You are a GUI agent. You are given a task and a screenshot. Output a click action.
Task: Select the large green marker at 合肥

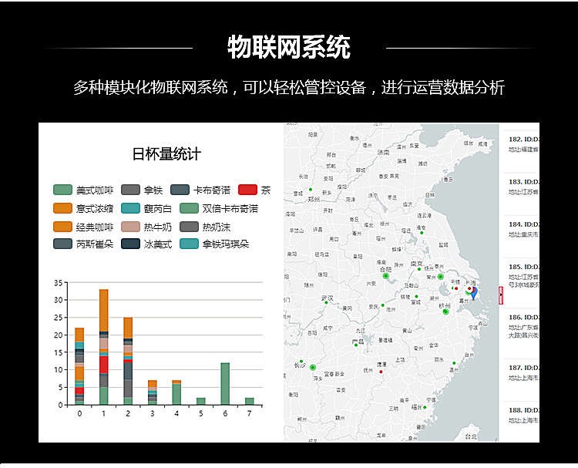[385, 276]
